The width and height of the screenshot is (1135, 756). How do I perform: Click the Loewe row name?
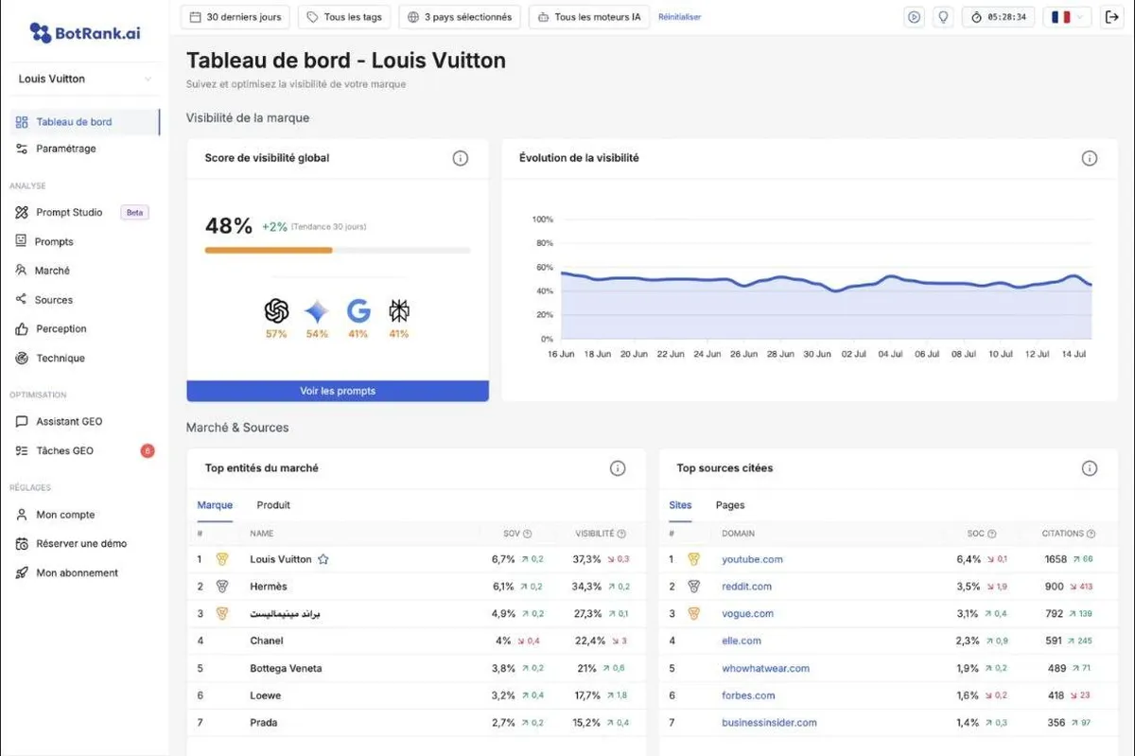(265, 695)
